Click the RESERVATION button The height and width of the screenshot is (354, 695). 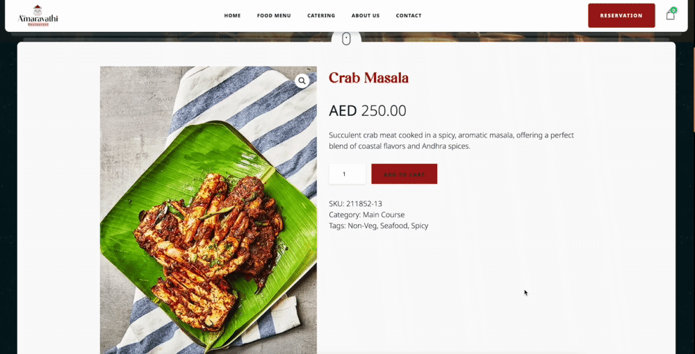[621, 15]
